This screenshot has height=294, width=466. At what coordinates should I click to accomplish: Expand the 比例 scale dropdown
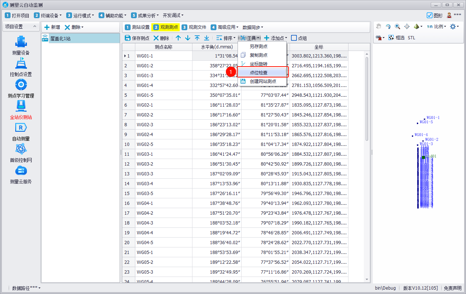(x=437, y=27)
